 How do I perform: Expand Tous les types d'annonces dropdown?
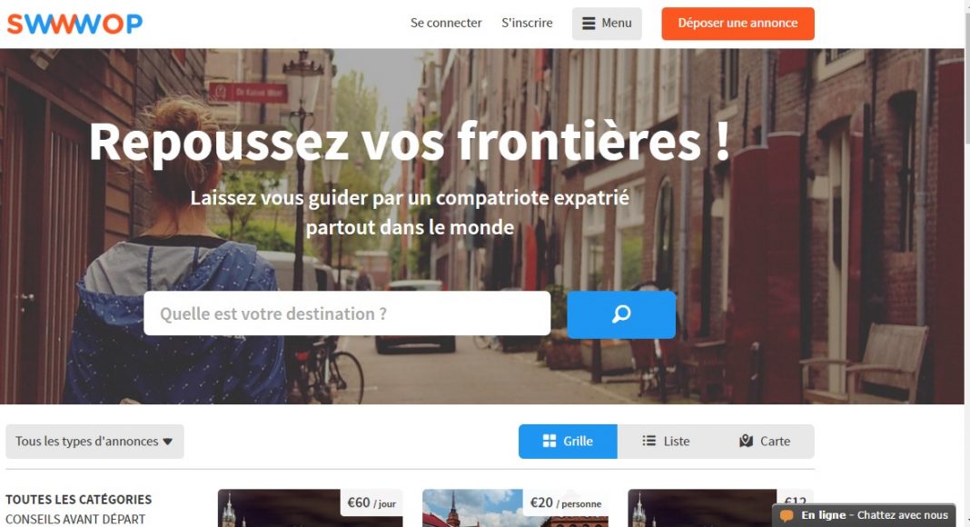point(94,441)
